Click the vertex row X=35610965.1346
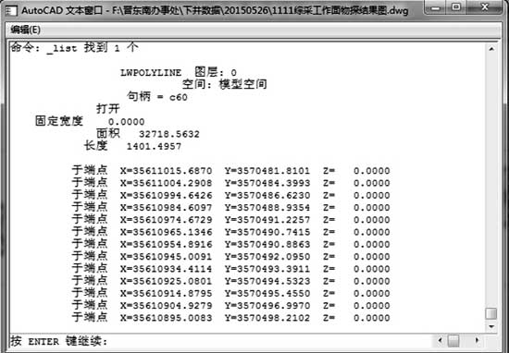 [x=230, y=232]
